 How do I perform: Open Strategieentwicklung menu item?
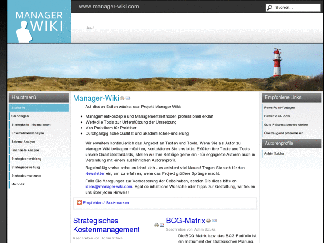pos(39,159)
